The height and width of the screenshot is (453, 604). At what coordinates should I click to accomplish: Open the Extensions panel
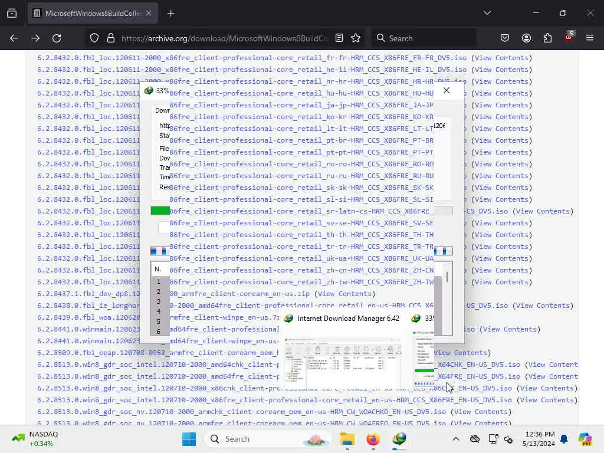click(x=547, y=38)
